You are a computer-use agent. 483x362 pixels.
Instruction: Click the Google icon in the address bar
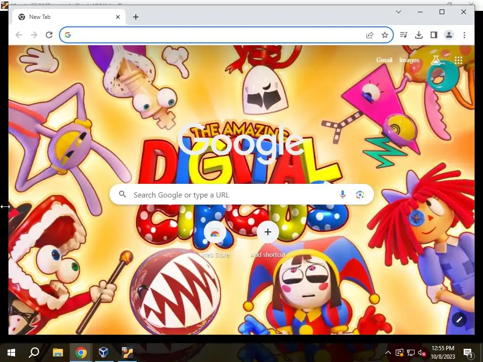[68, 35]
